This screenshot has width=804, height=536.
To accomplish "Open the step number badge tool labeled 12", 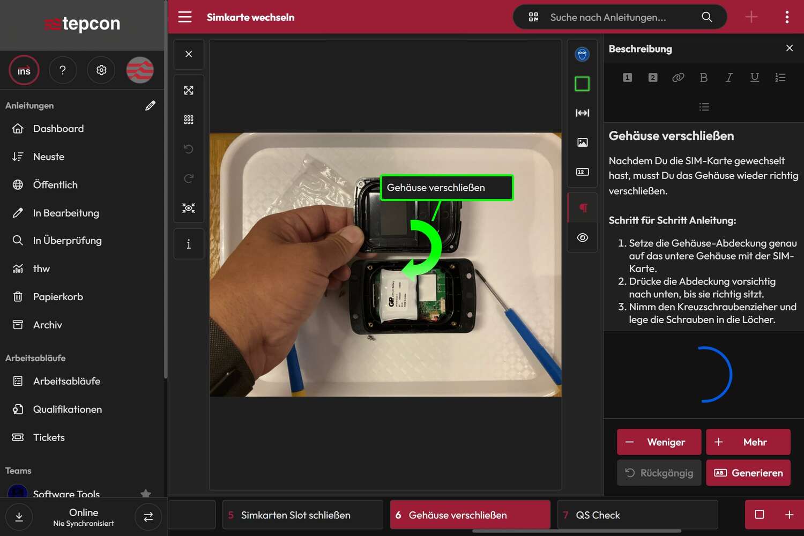I will point(582,172).
